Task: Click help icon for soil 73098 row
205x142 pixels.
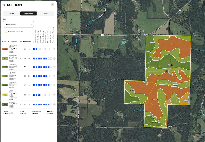Action: (54, 104)
